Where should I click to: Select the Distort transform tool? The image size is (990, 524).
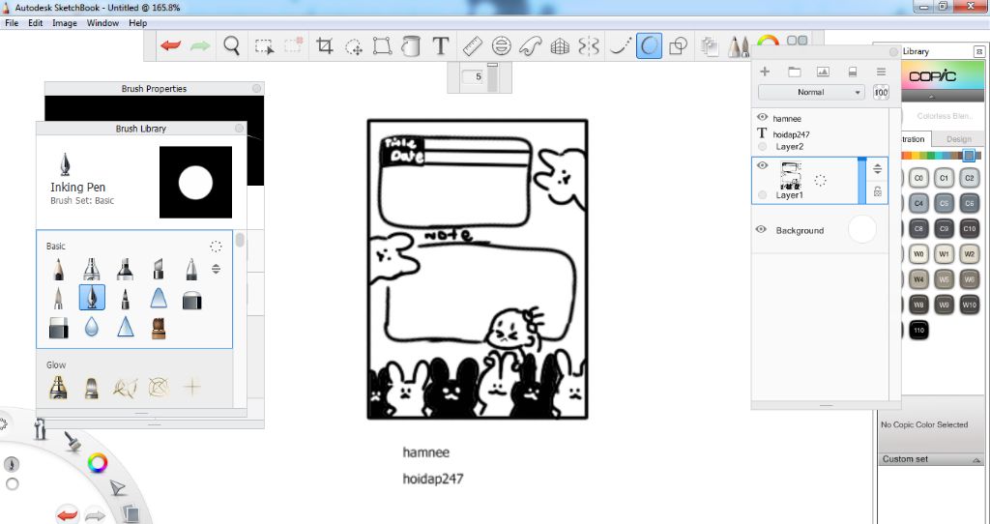382,46
